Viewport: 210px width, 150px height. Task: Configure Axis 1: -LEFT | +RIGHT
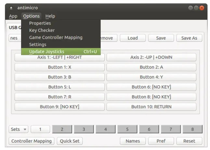tap(59, 58)
